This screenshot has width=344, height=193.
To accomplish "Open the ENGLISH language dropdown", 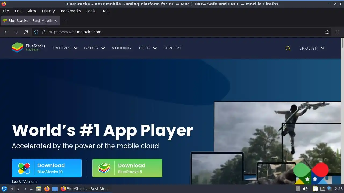I will tap(312, 48).
